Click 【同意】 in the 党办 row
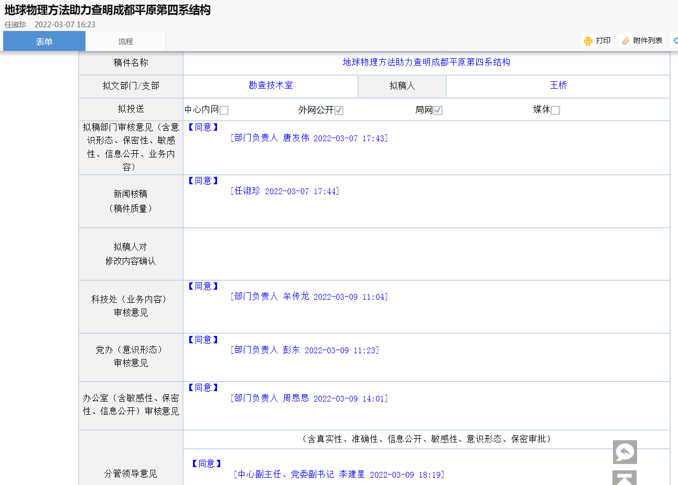The image size is (678, 485). (x=203, y=340)
